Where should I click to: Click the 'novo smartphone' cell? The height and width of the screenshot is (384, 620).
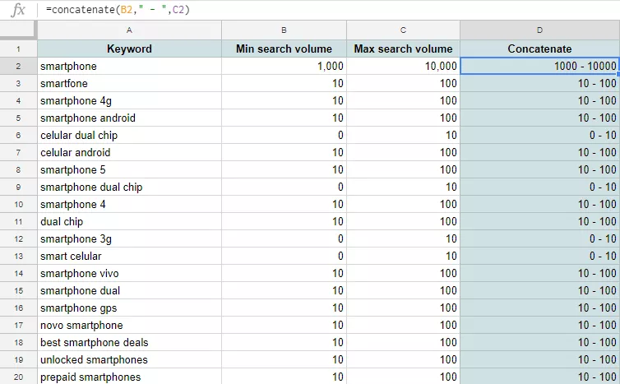coord(129,325)
